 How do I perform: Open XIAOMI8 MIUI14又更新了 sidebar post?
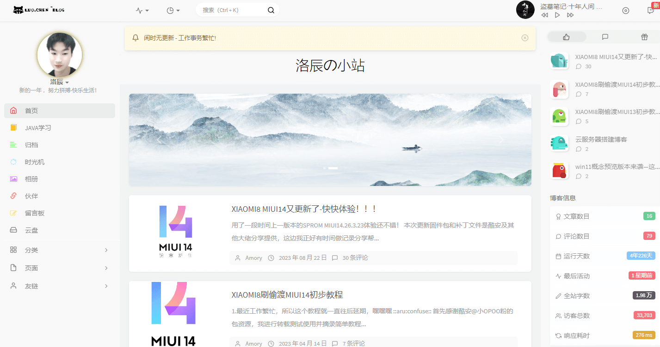point(616,57)
